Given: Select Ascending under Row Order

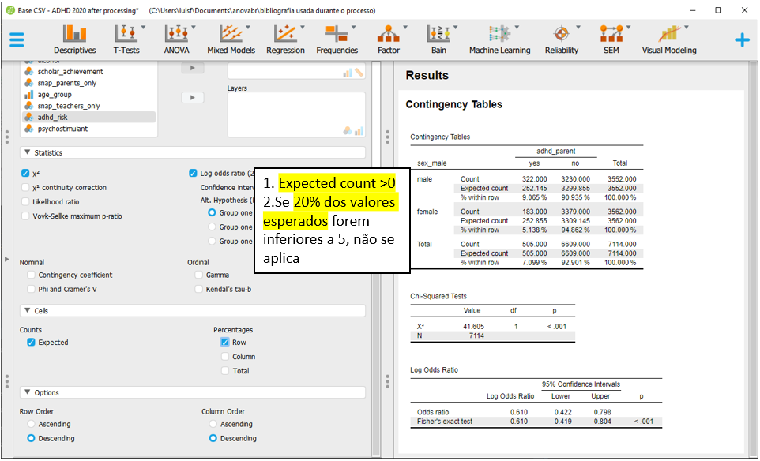Looking at the screenshot, I should tap(32, 424).
